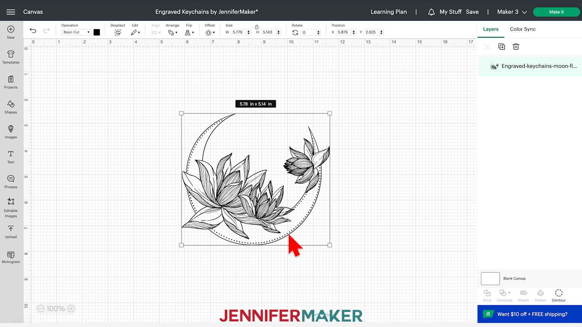The width and height of the screenshot is (582, 327).
Task: Click the Position Y stepper arrows
Action: [x=381, y=33]
